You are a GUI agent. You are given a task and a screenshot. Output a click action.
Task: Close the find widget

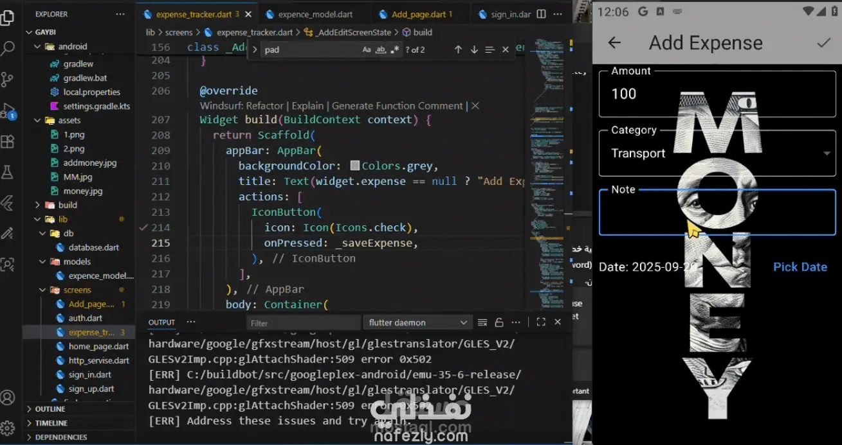[x=506, y=49]
